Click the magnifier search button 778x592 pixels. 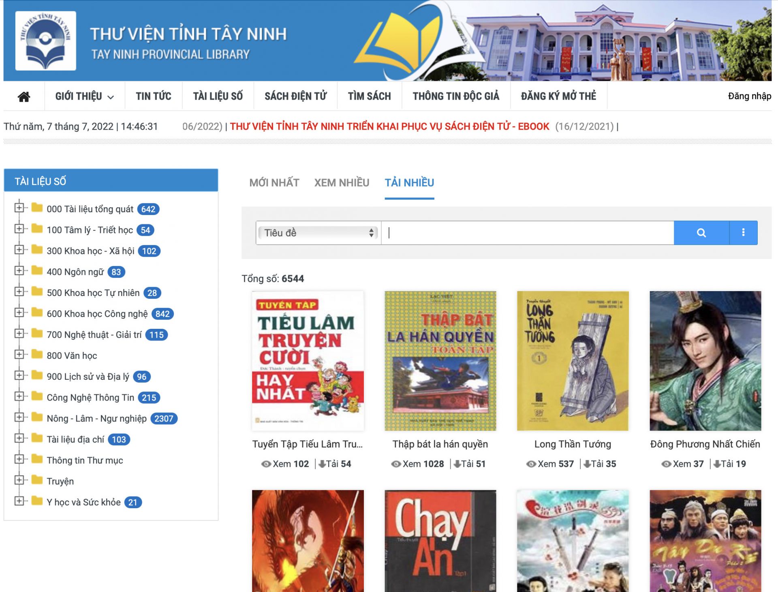[701, 232]
